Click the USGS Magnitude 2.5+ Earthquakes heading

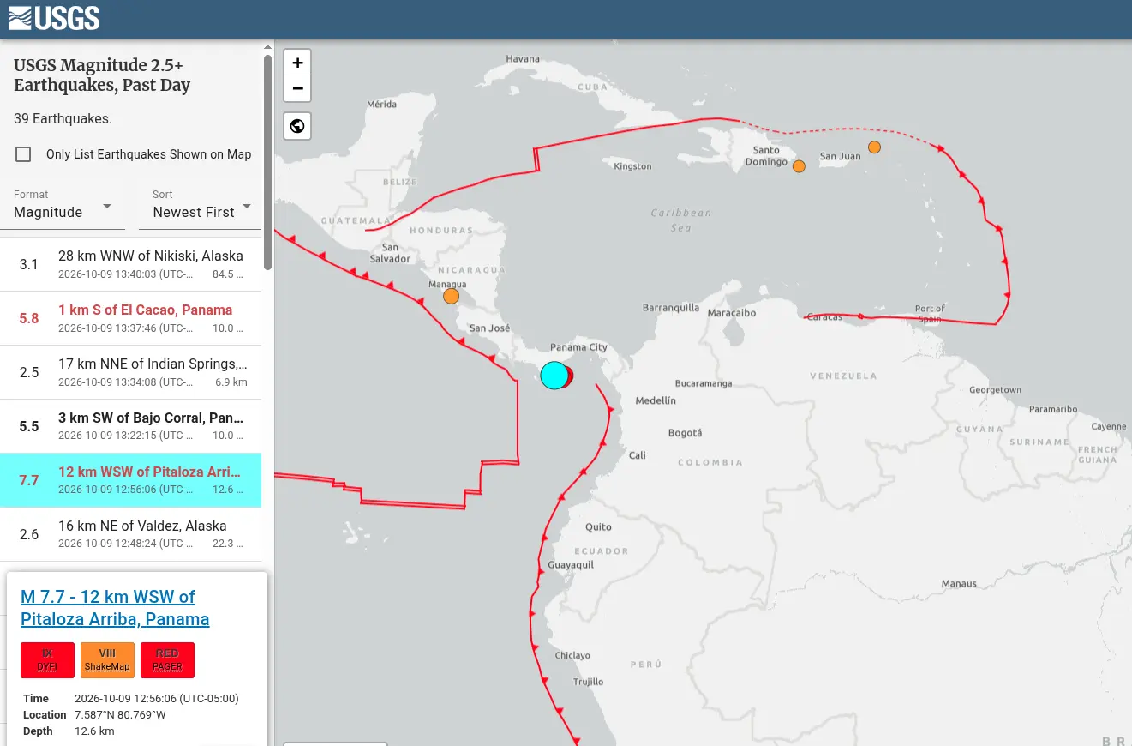[x=102, y=75]
